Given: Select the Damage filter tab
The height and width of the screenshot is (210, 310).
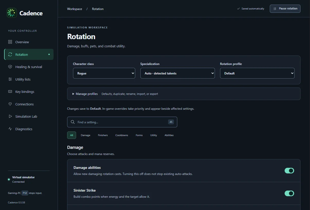Looking at the screenshot, I should coord(86,135).
